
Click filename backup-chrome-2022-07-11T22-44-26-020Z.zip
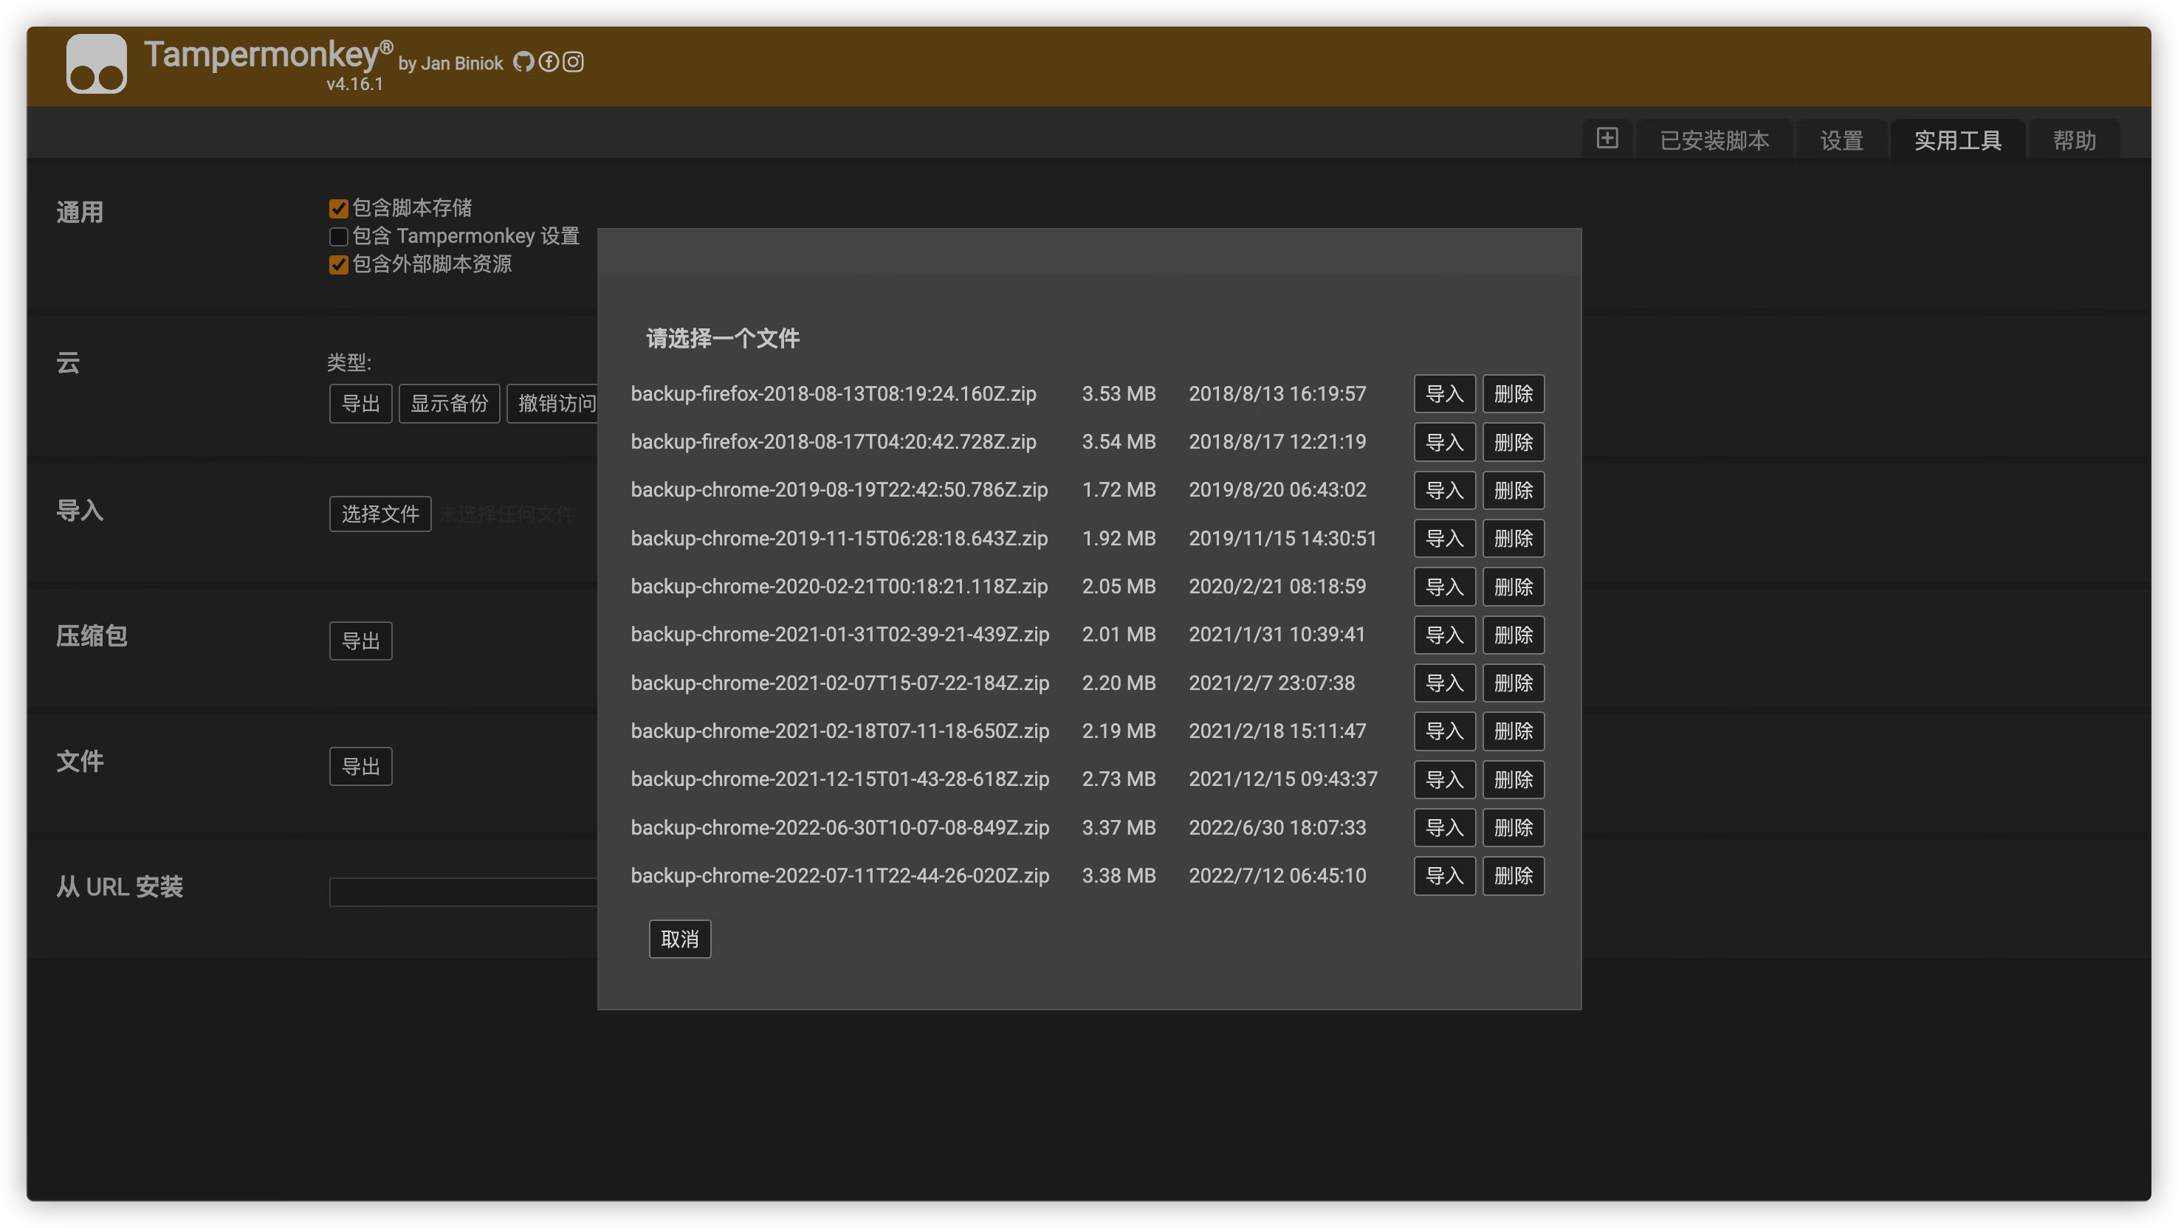(839, 875)
